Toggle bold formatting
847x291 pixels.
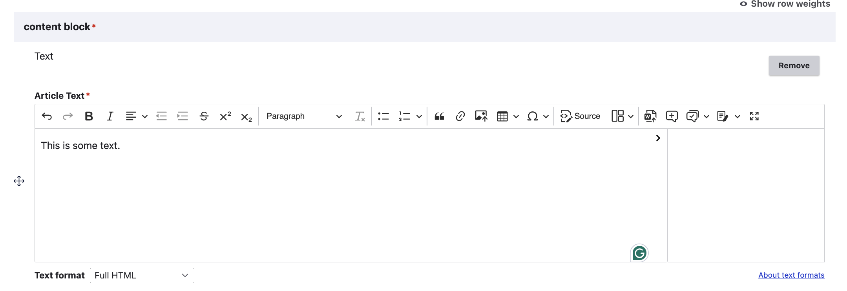click(x=89, y=116)
